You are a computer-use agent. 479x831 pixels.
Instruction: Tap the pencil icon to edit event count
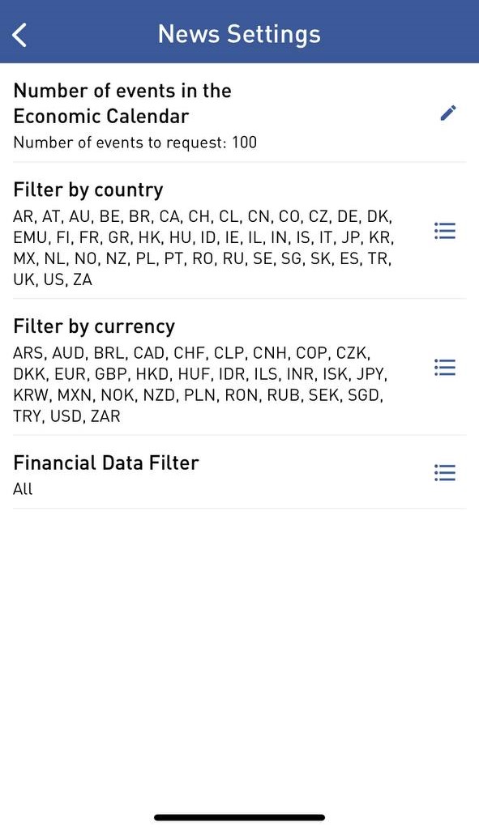(447, 113)
